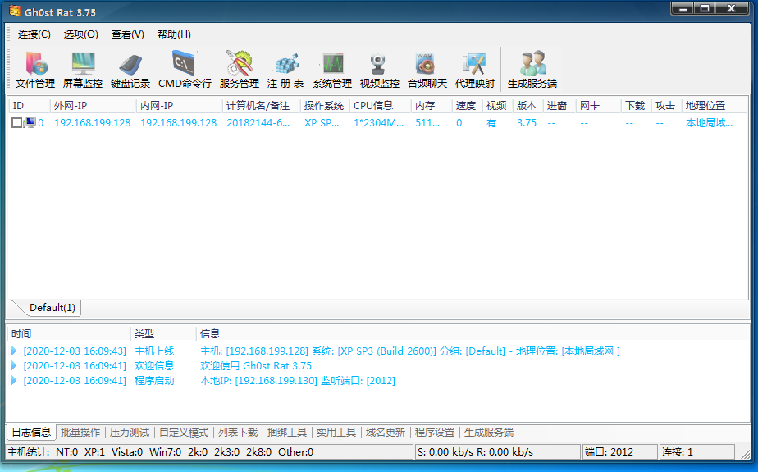The image size is (758, 472).
Task: Switch to the 压力测试 bottom tab
Action: pyautogui.click(x=129, y=433)
